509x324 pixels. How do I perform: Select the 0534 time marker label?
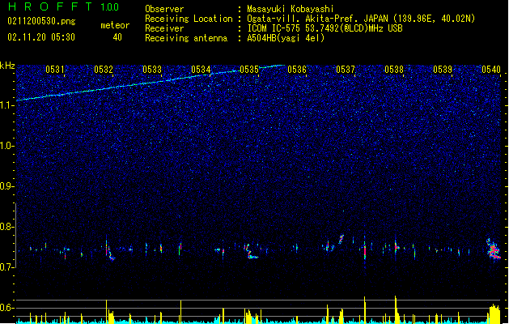[x=201, y=70]
